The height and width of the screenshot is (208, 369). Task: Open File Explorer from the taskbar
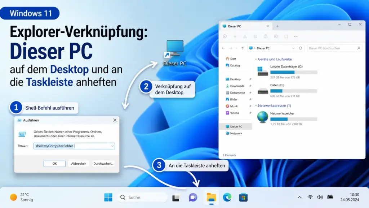click(x=211, y=197)
